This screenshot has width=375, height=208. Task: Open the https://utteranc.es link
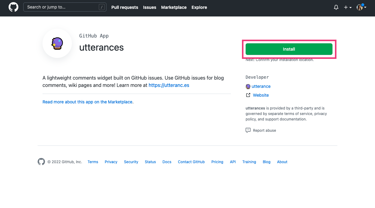point(169,85)
